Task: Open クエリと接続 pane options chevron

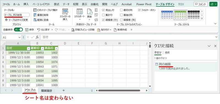Action: click(209, 46)
